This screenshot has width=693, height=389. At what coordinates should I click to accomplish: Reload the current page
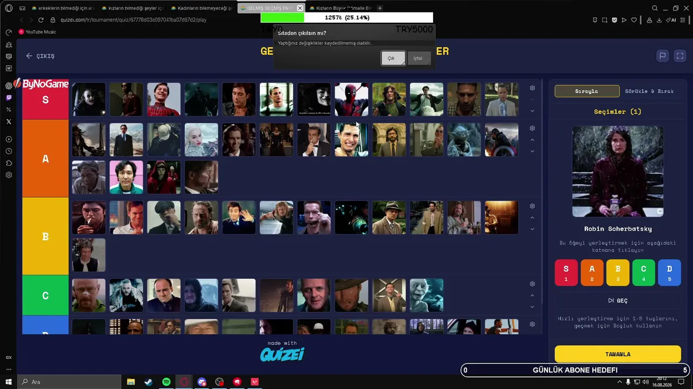click(41, 20)
